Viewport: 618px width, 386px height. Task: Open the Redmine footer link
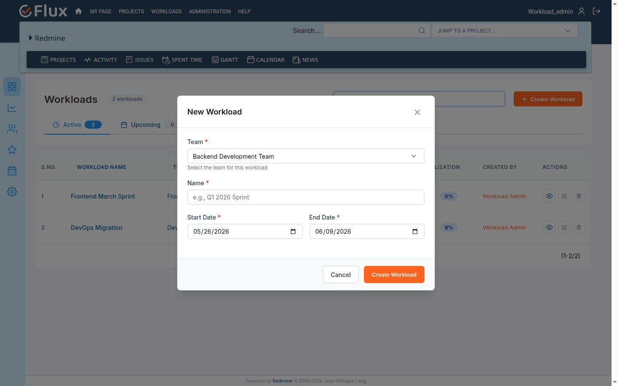click(282, 381)
